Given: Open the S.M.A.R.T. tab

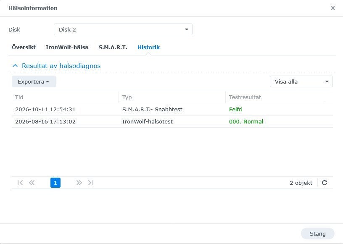Looking at the screenshot, I should pos(113,47).
